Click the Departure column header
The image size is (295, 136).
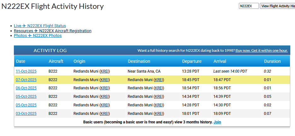[x=192, y=61]
